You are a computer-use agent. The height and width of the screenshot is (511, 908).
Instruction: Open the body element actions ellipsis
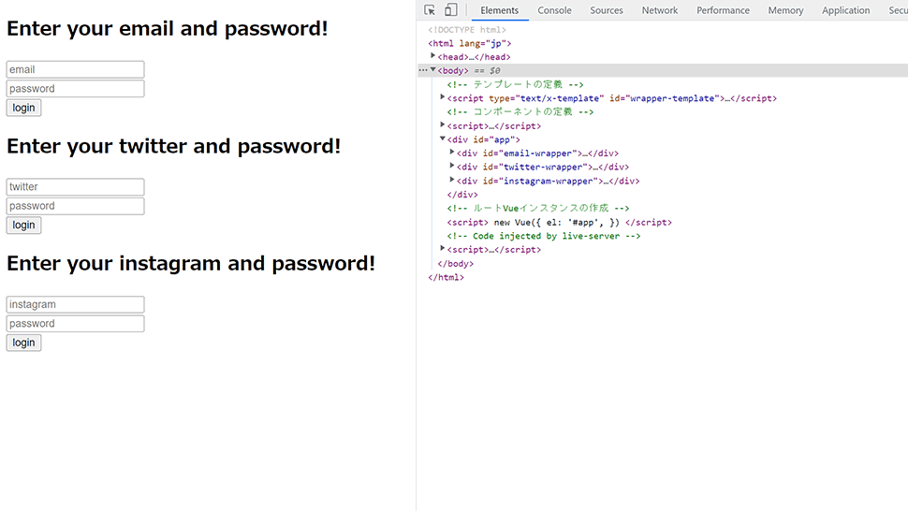[x=423, y=70]
